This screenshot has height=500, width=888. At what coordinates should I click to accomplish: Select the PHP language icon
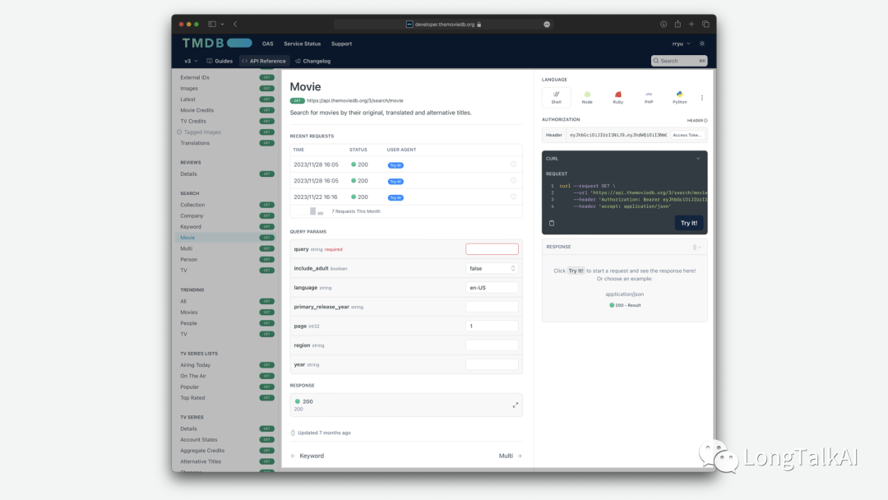649,97
